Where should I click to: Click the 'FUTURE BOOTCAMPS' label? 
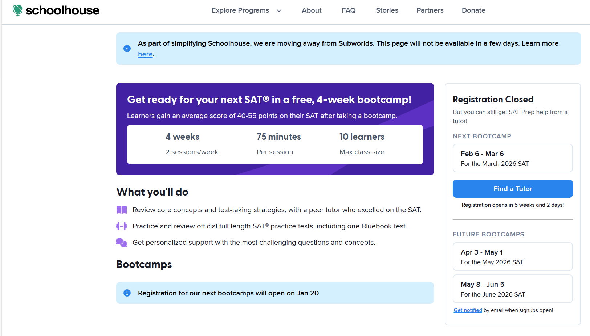(488, 234)
